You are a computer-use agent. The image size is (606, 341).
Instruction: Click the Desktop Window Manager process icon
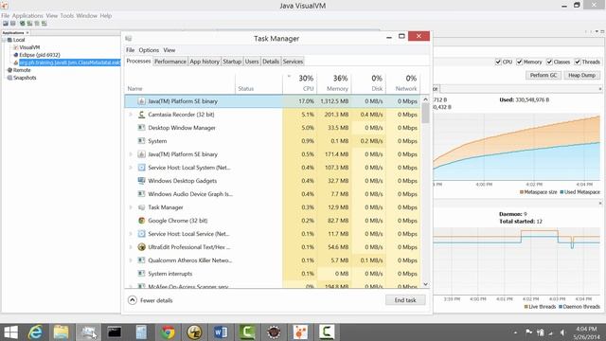141,128
